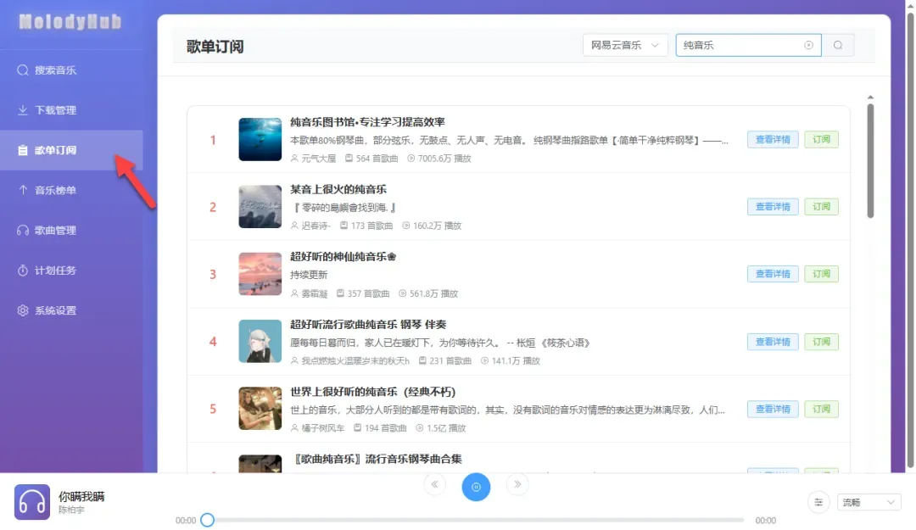The image size is (916, 530).
Task: Go to 计划任务 in the sidebar
Action: [x=55, y=271]
